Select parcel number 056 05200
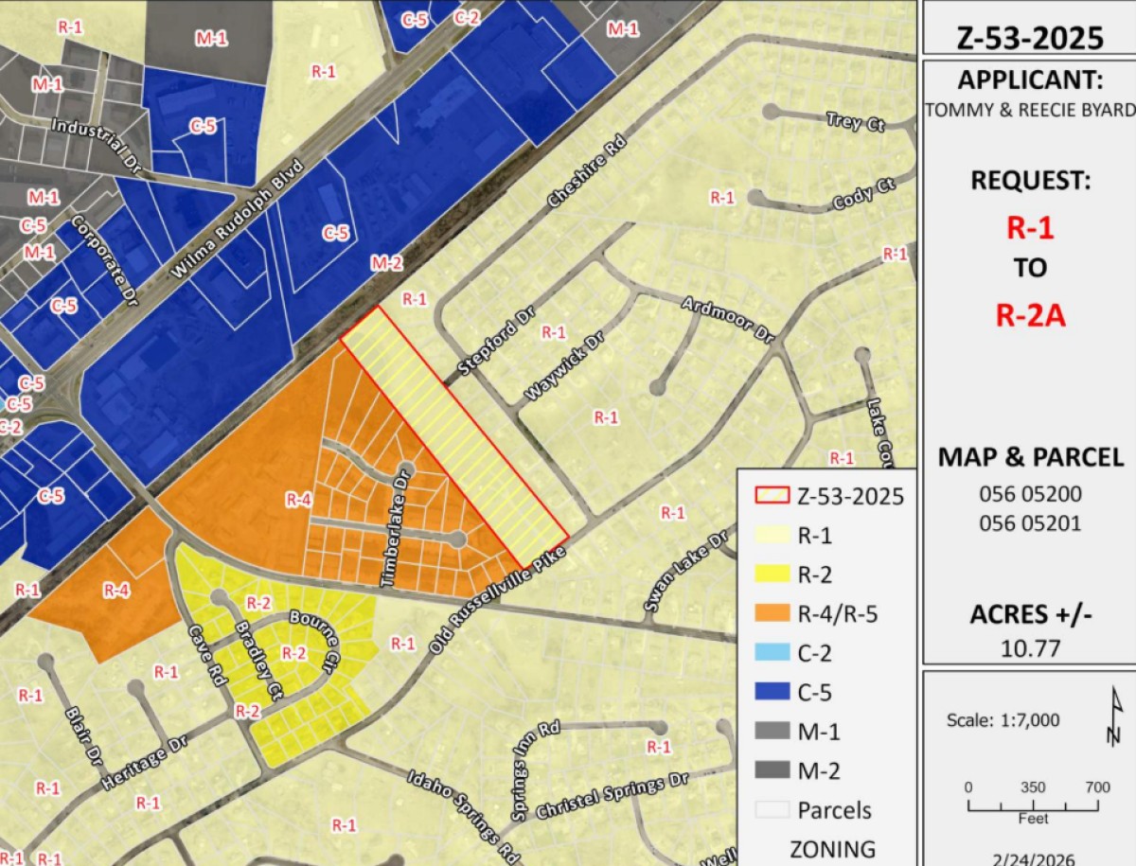This screenshot has height=866, width=1136. click(x=1030, y=494)
